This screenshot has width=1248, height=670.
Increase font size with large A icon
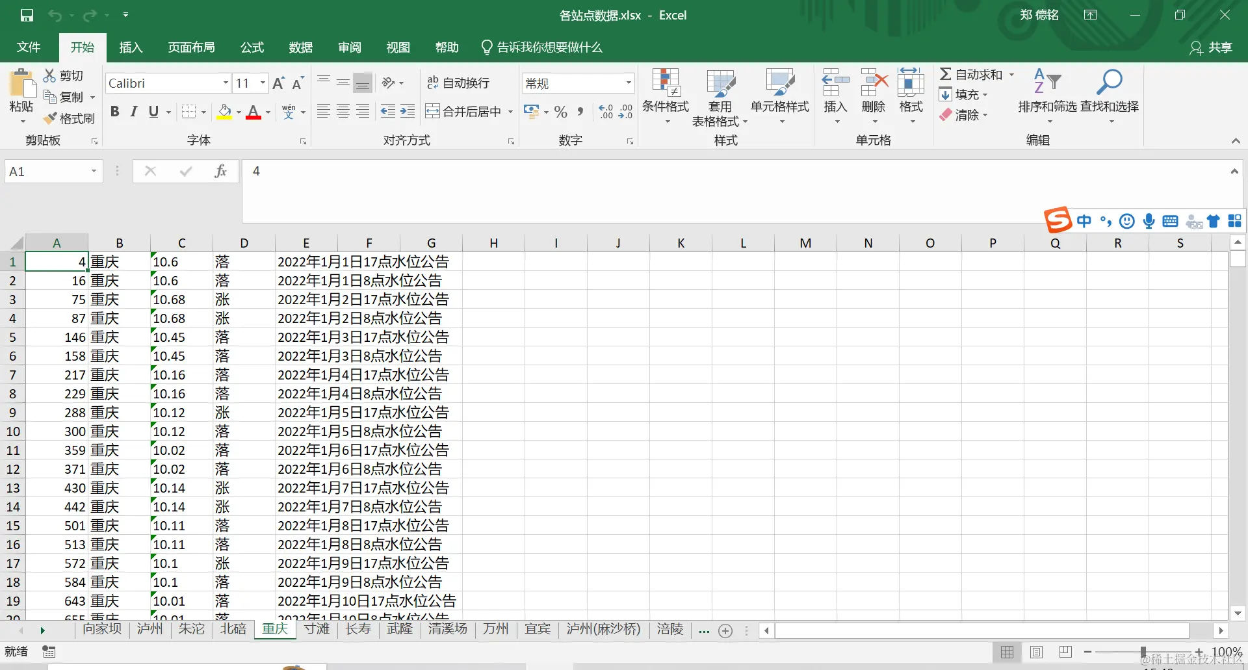[278, 83]
